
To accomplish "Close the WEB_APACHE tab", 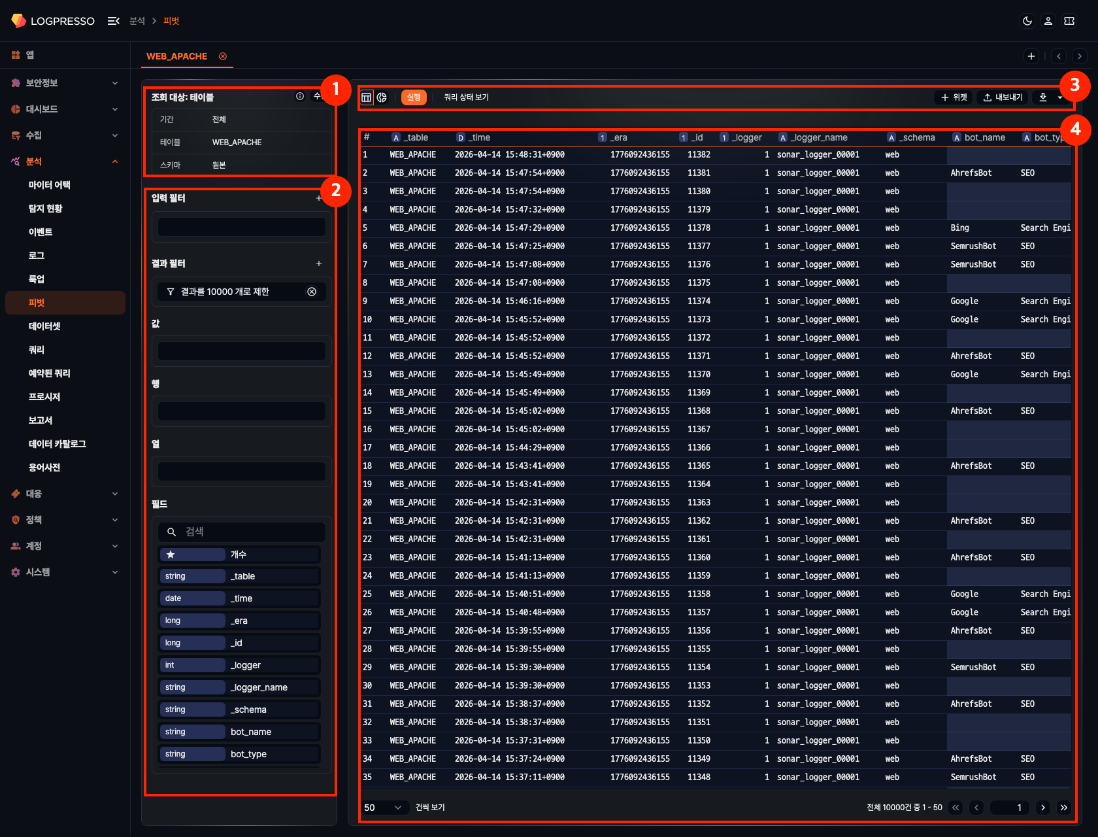I will coord(223,56).
